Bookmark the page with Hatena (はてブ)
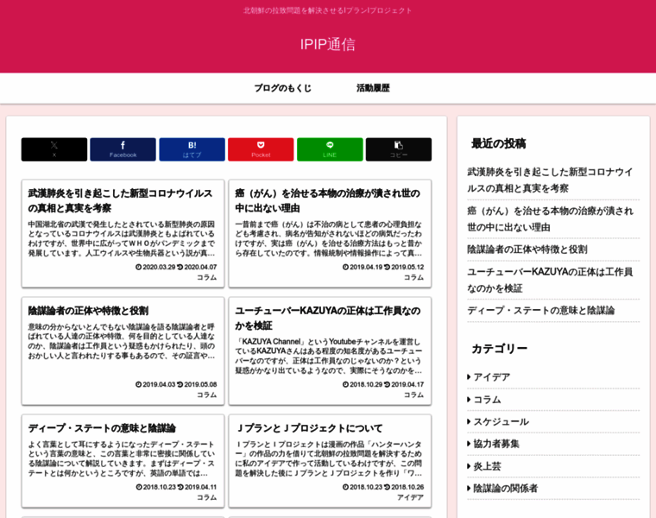Viewport: 656px width, 518px height. click(x=192, y=149)
